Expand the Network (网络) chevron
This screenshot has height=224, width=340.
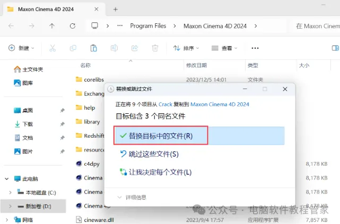(7, 220)
